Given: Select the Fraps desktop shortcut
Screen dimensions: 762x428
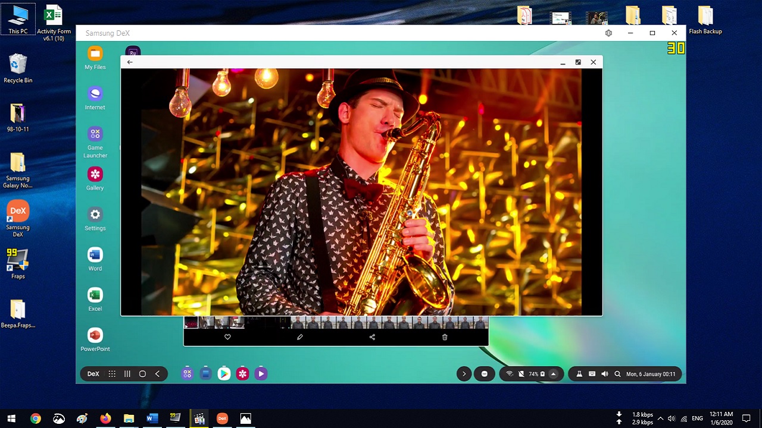Looking at the screenshot, I should 18,264.
